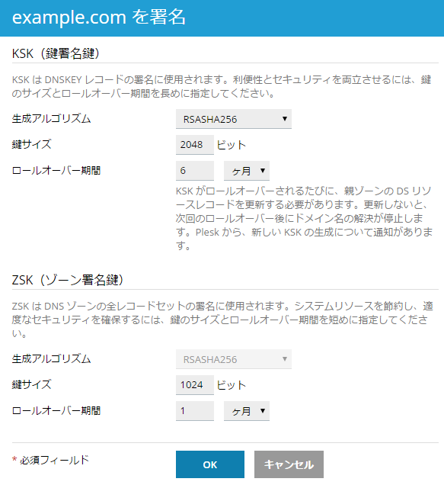Click the ZSK（ゾーン署名鍵）section heading
Screen dimensions: 444x485
click(68, 280)
